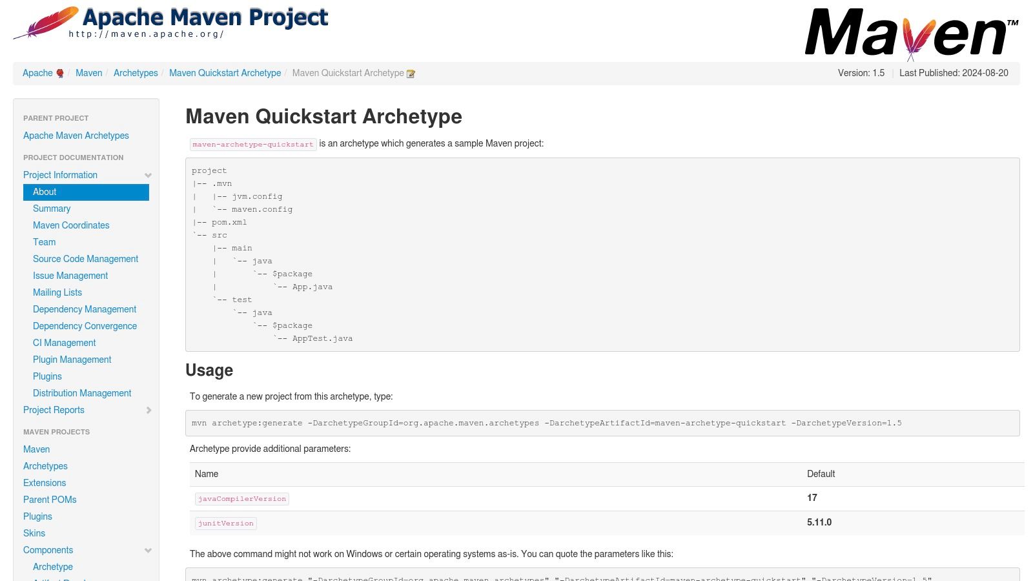Navigate to Parent POMs project
Image resolution: width=1033 pixels, height=581 pixels.
[x=50, y=500]
